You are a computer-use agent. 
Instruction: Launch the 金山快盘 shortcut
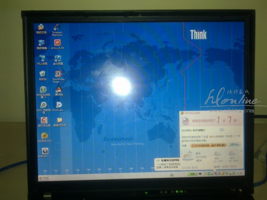[x=58, y=60]
